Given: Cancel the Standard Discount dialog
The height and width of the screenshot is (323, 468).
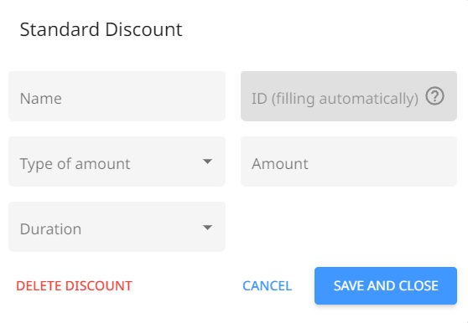Looking at the screenshot, I should coord(268,286).
